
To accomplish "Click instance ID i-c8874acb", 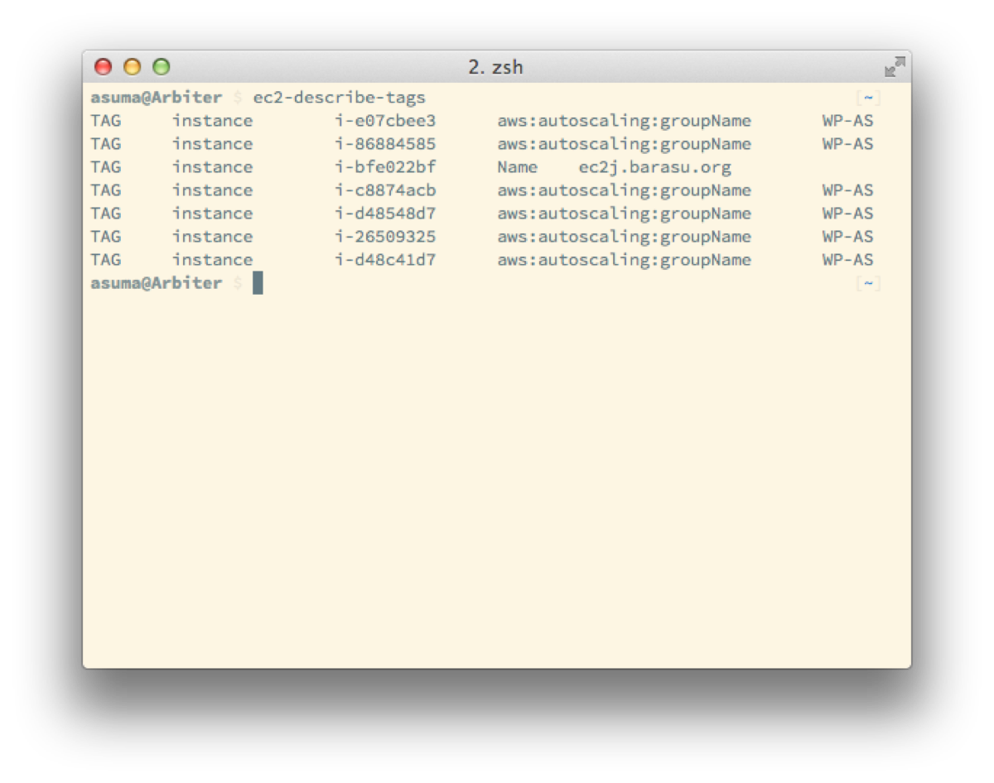I will pos(385,190).
